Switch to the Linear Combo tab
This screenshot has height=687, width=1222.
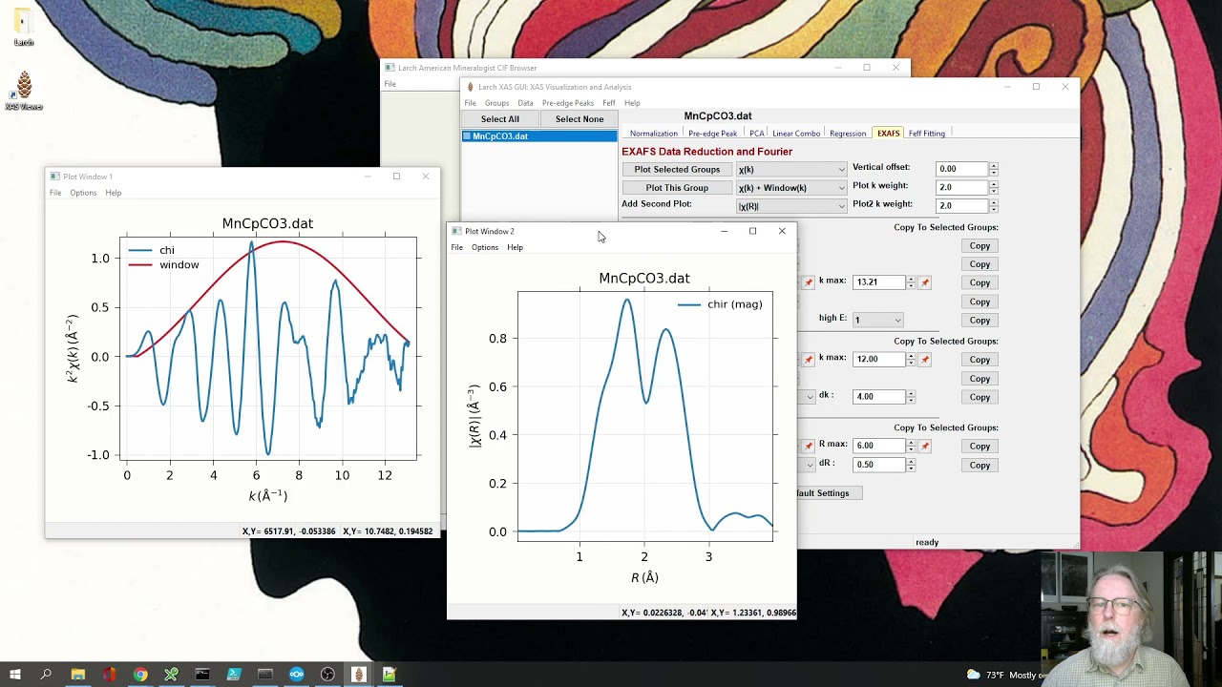pyautogui.click(x=796, y=134)
